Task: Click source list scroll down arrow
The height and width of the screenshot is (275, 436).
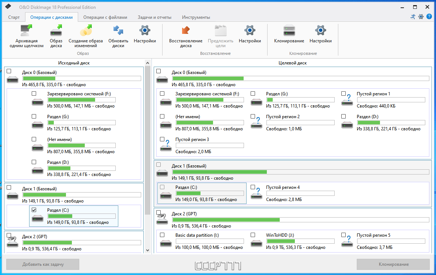Action: pos(148,250)
